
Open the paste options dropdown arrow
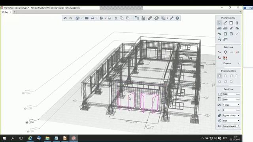[x=132, y=18]
